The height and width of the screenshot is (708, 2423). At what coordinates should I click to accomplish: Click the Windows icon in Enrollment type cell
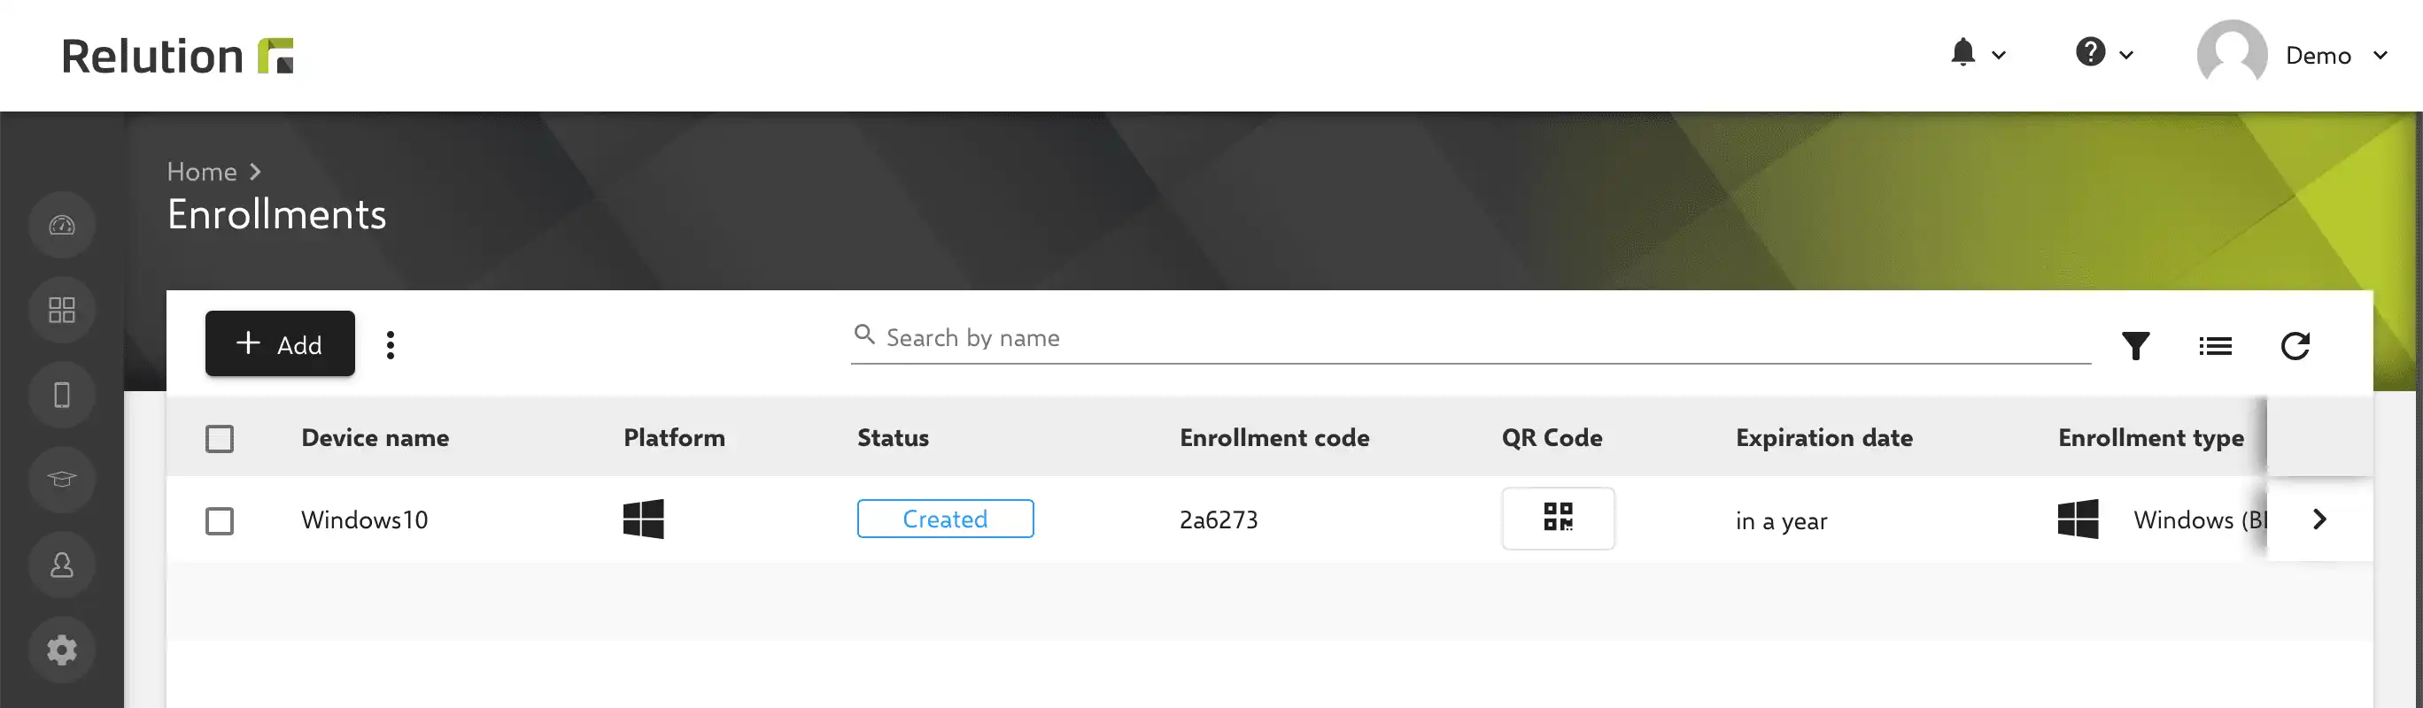[2078, 519]
